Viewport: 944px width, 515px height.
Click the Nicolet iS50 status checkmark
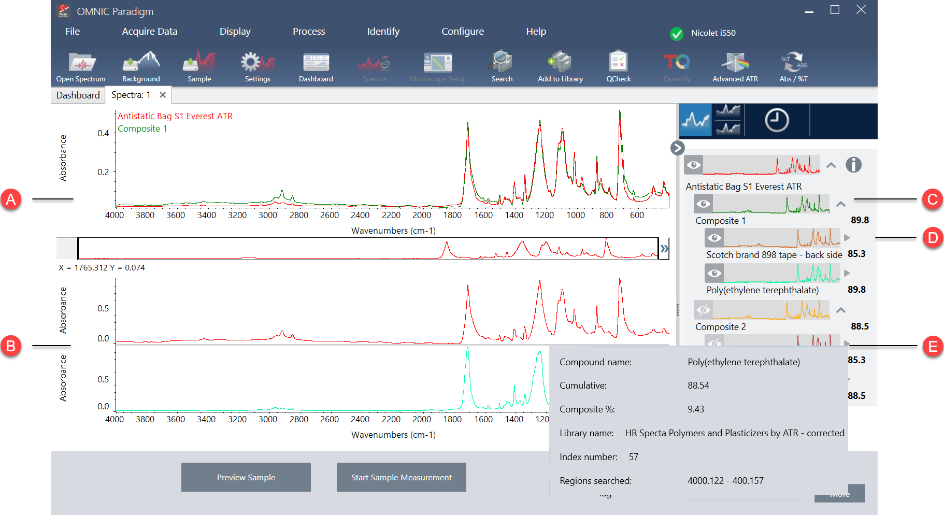(677, 34)
